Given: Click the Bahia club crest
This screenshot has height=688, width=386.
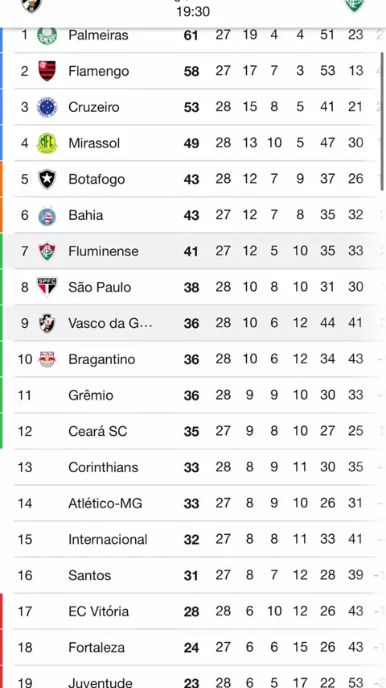Looking at the screenshot, I should 47,215.
